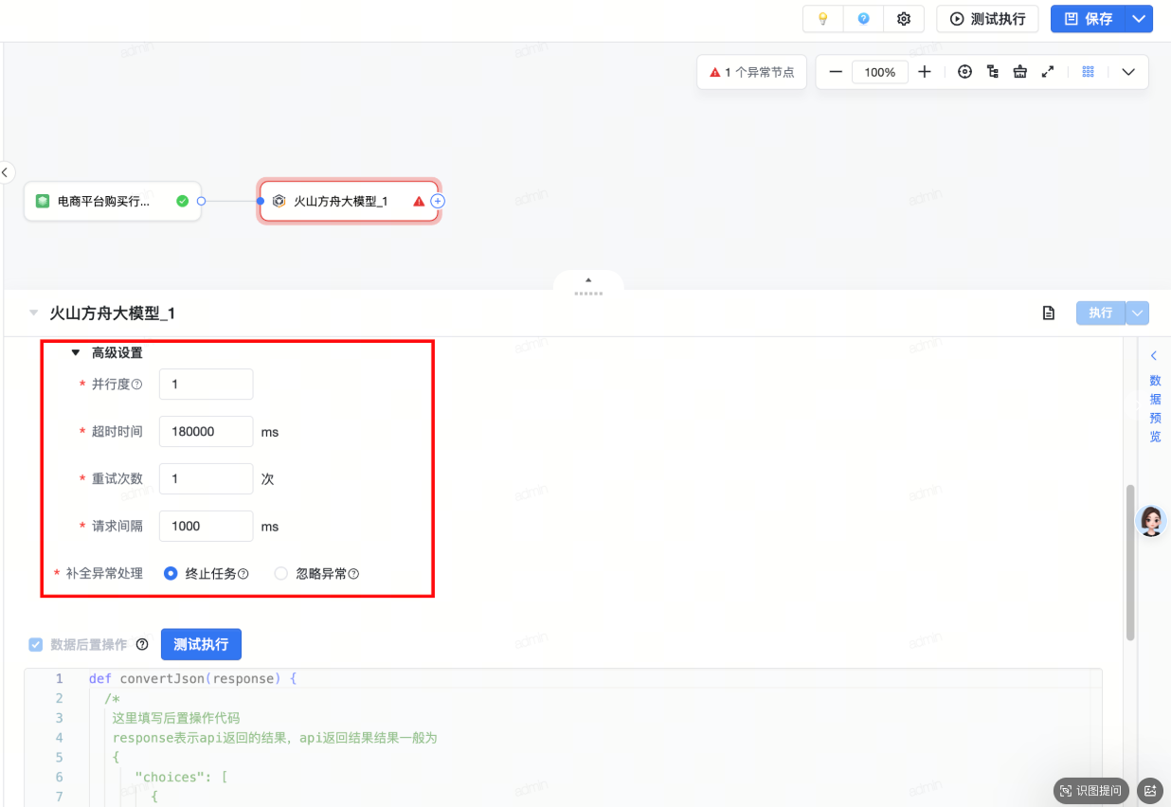The width and height of the screenshot is (1171, 807).
Task: Click the 请求间隔 input with 1000
Action: coord(206,526)
